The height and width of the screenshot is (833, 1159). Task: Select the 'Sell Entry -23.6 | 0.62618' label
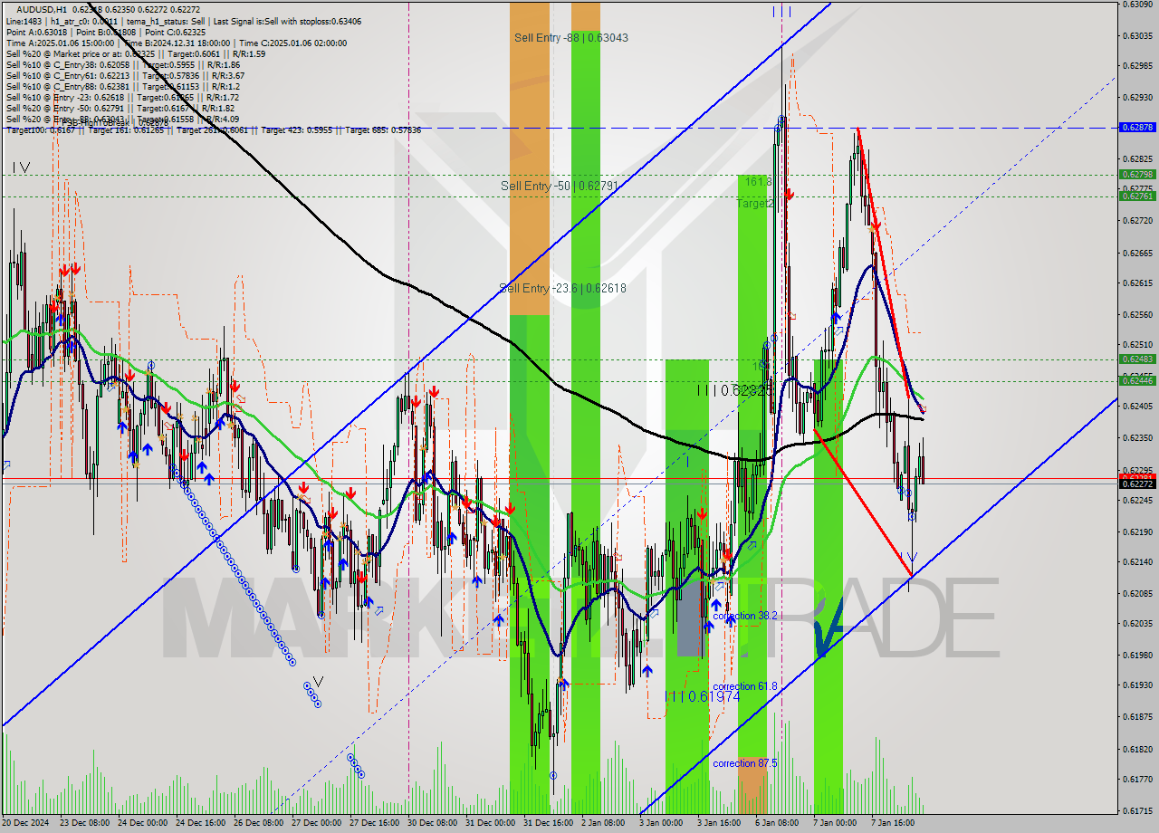[563, 288]
